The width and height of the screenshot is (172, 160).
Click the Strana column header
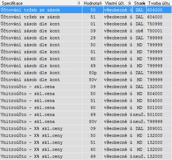[x=140, y=3]
